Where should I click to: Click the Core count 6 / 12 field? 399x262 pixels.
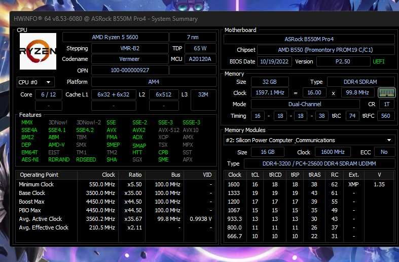tap(48, 94)
